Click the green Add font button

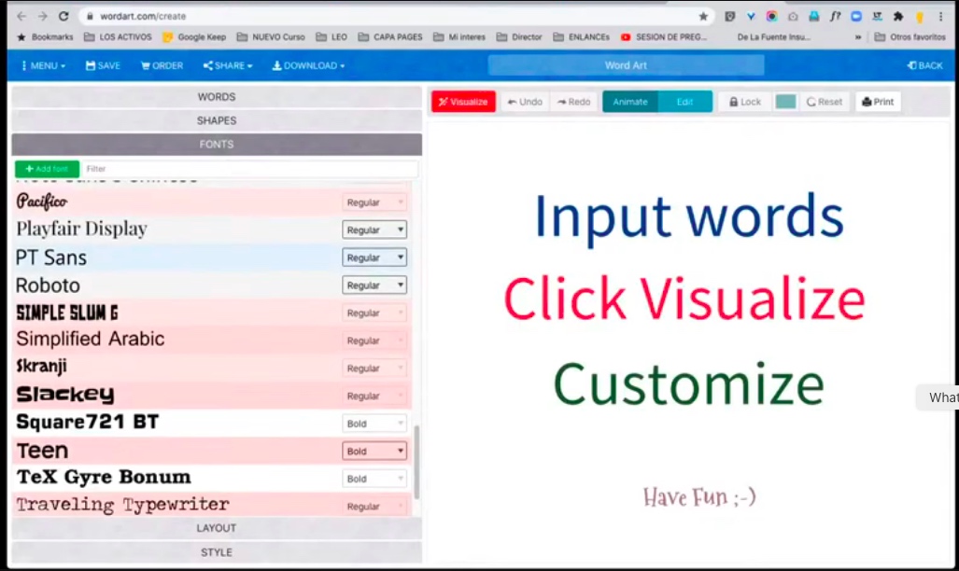click(47, 169)
